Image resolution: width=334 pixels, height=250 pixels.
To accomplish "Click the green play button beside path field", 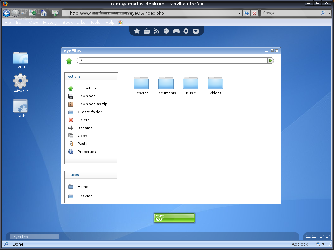I will point(271,61).
